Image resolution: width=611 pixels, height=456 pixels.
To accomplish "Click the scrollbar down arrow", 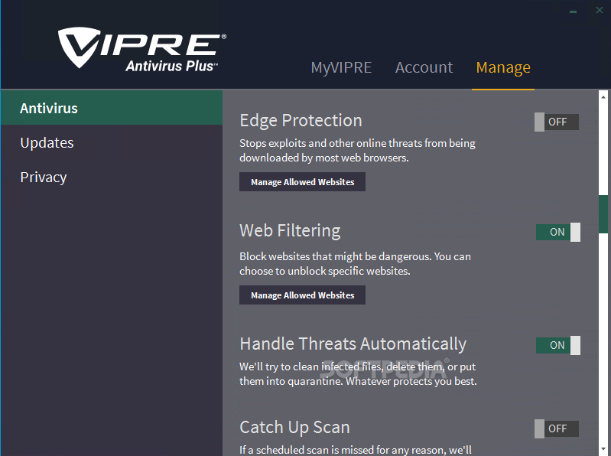I will pyautogui.click(x=603, y=449).
